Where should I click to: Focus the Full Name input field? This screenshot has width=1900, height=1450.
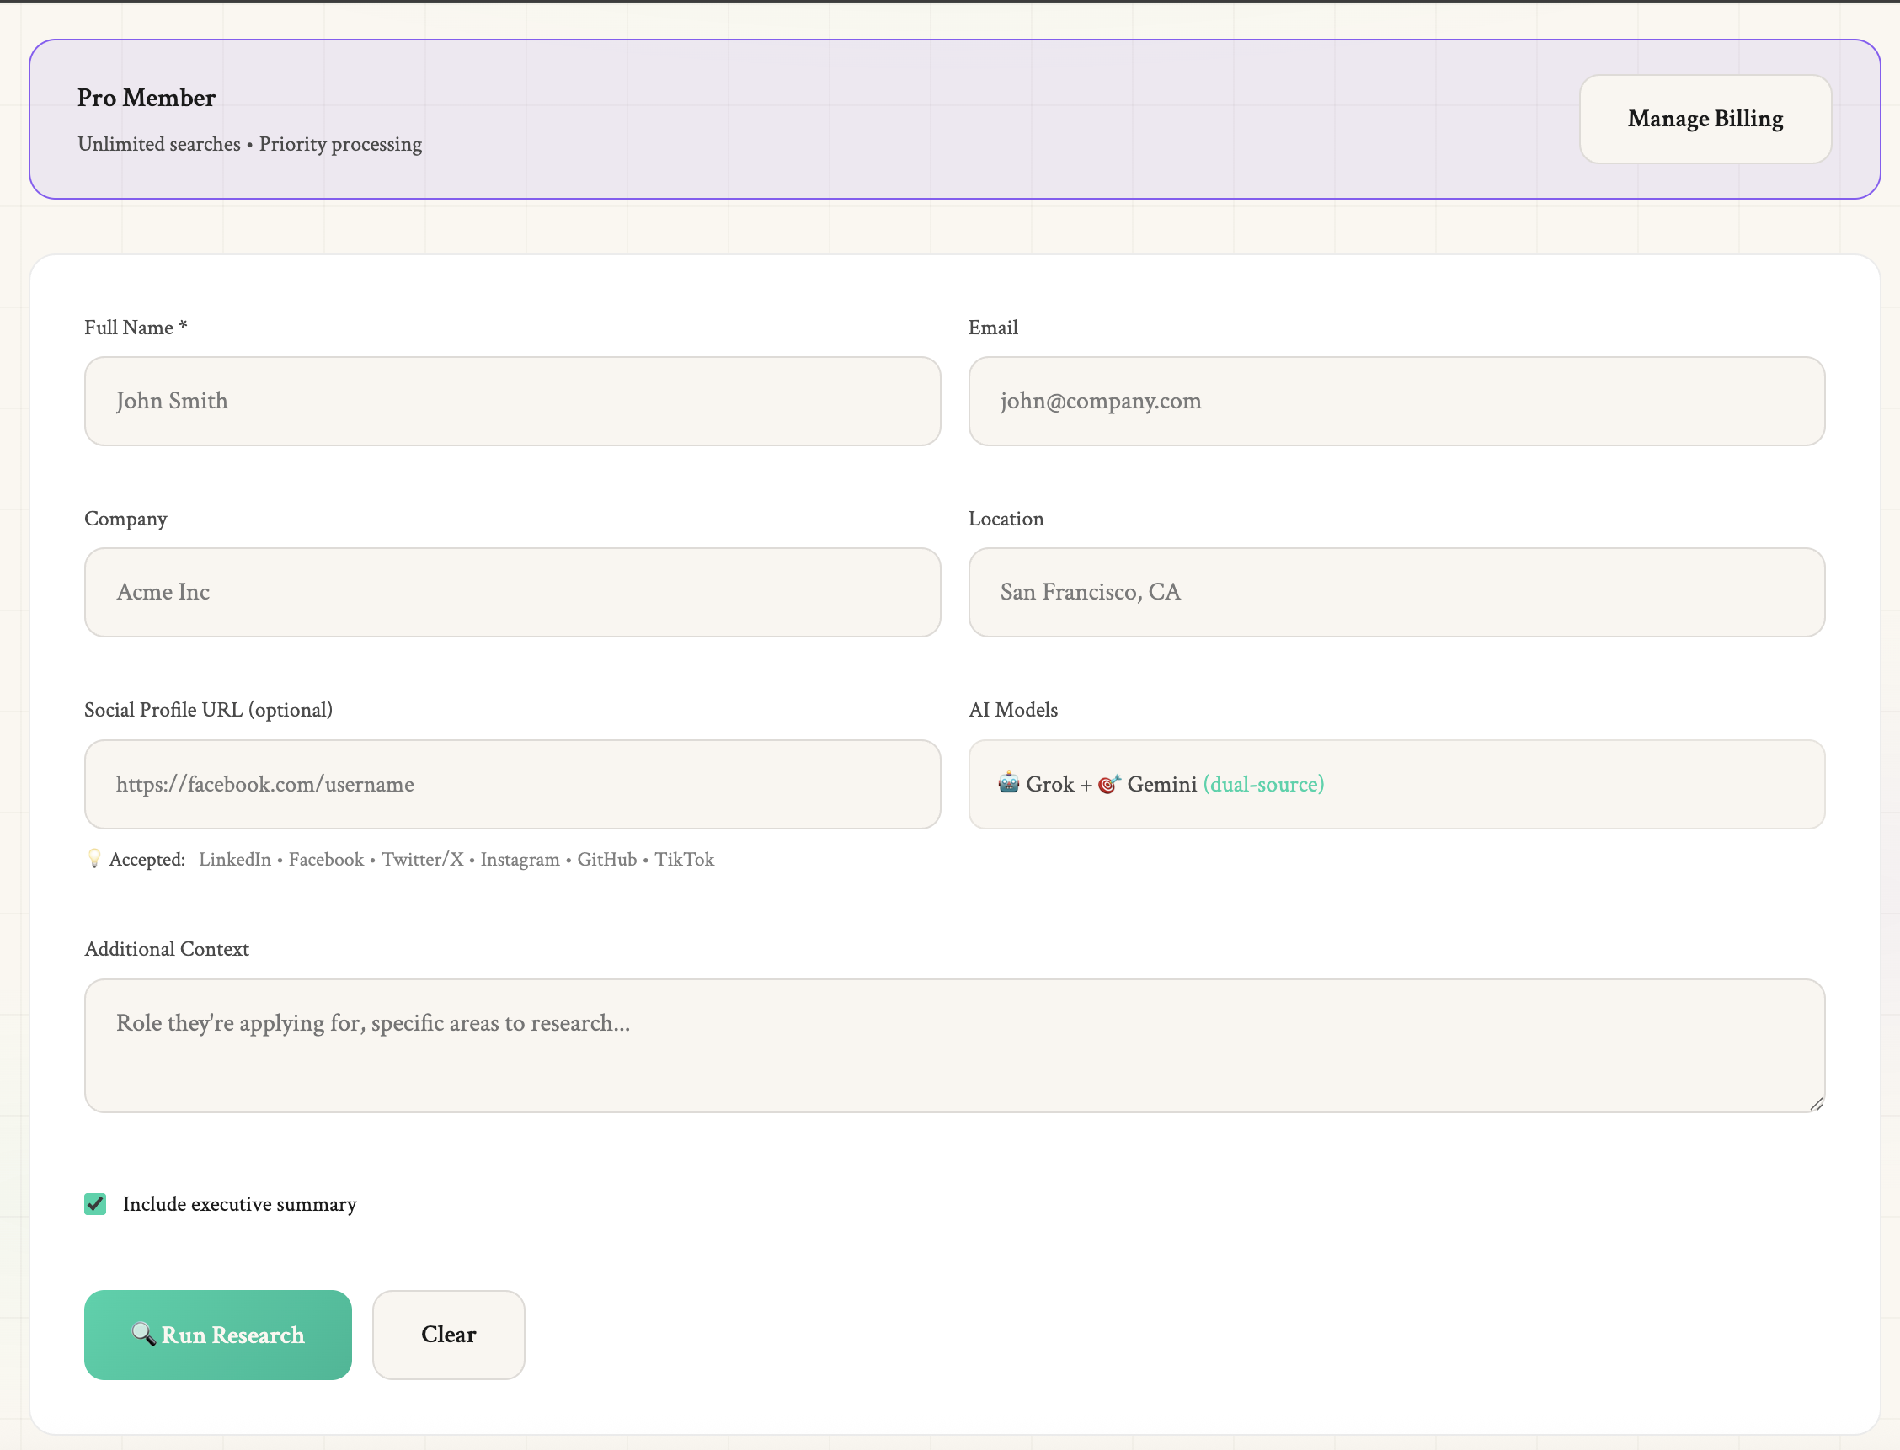(x=512, y=402)
